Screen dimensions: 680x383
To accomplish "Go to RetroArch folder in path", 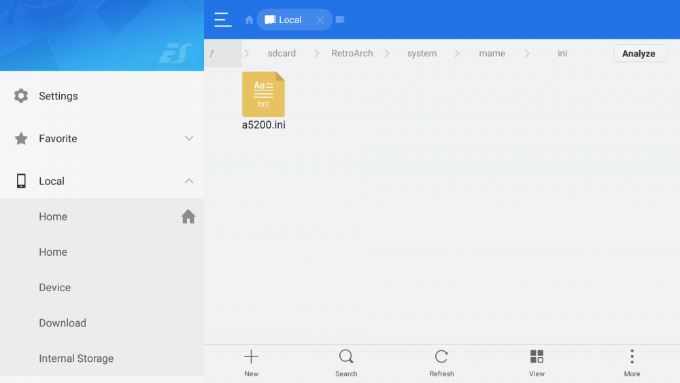I will pos(352,53).
